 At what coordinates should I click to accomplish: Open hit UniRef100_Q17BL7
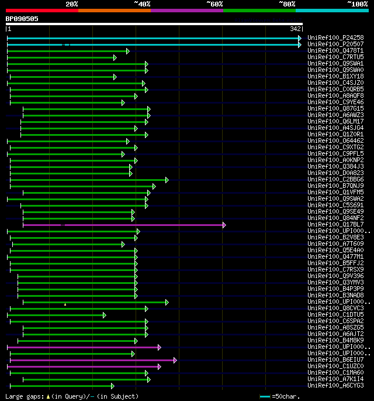(x=335, y=224)
